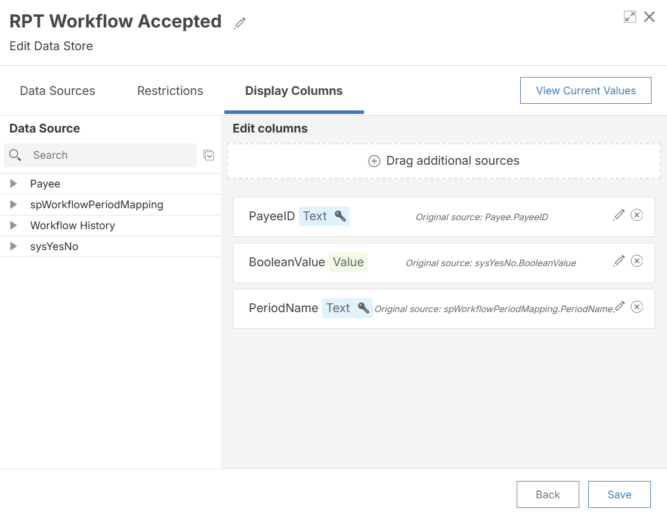Edit the PeriodName column

click(x=620, y=307)
